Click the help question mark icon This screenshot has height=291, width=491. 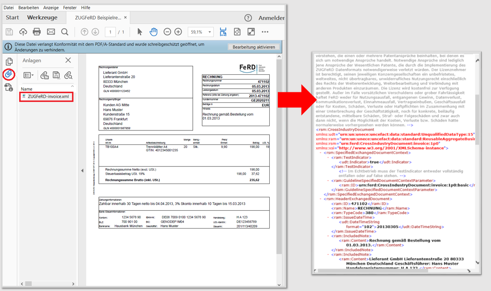(x=248, y=18)
